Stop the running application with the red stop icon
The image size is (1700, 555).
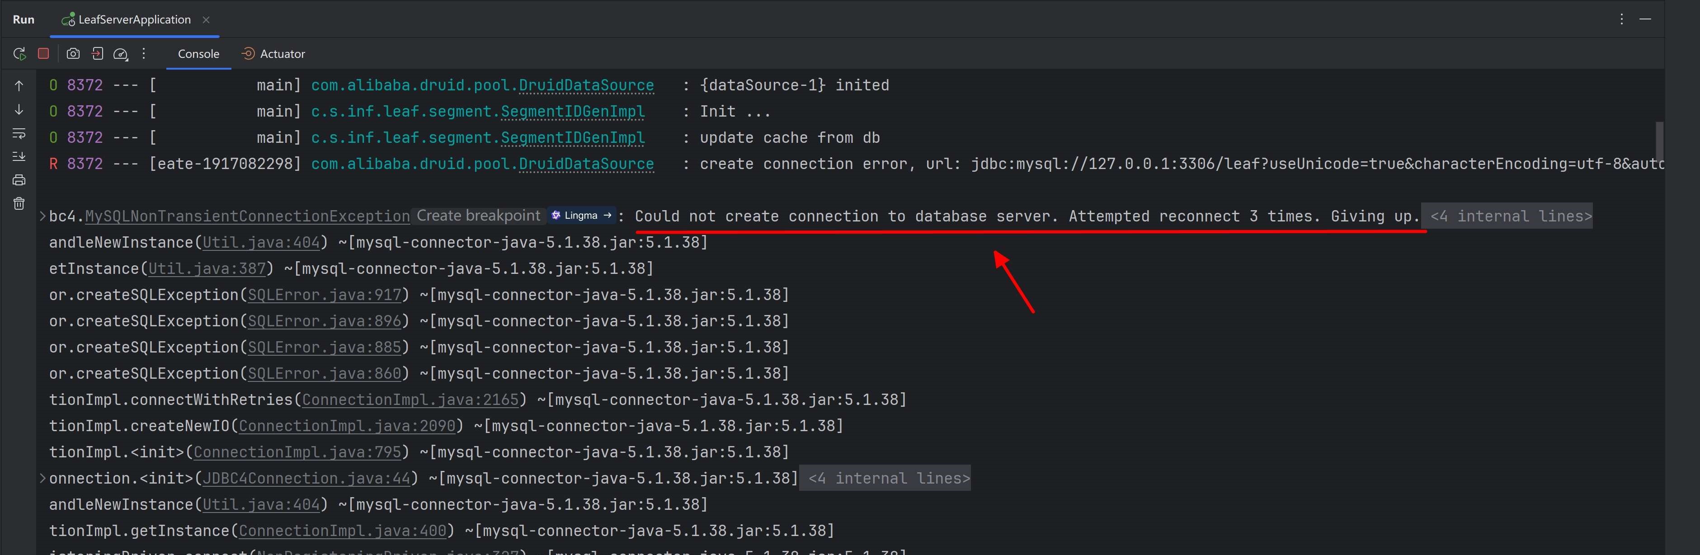[x=43, y=53]
